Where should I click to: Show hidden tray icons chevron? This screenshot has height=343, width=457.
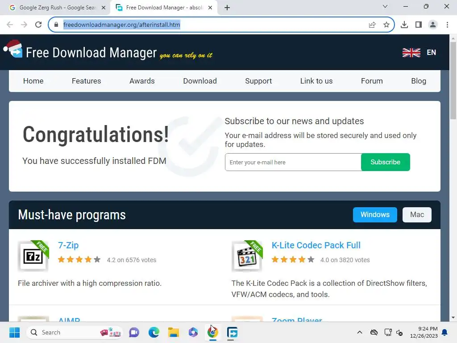point(360,332)
